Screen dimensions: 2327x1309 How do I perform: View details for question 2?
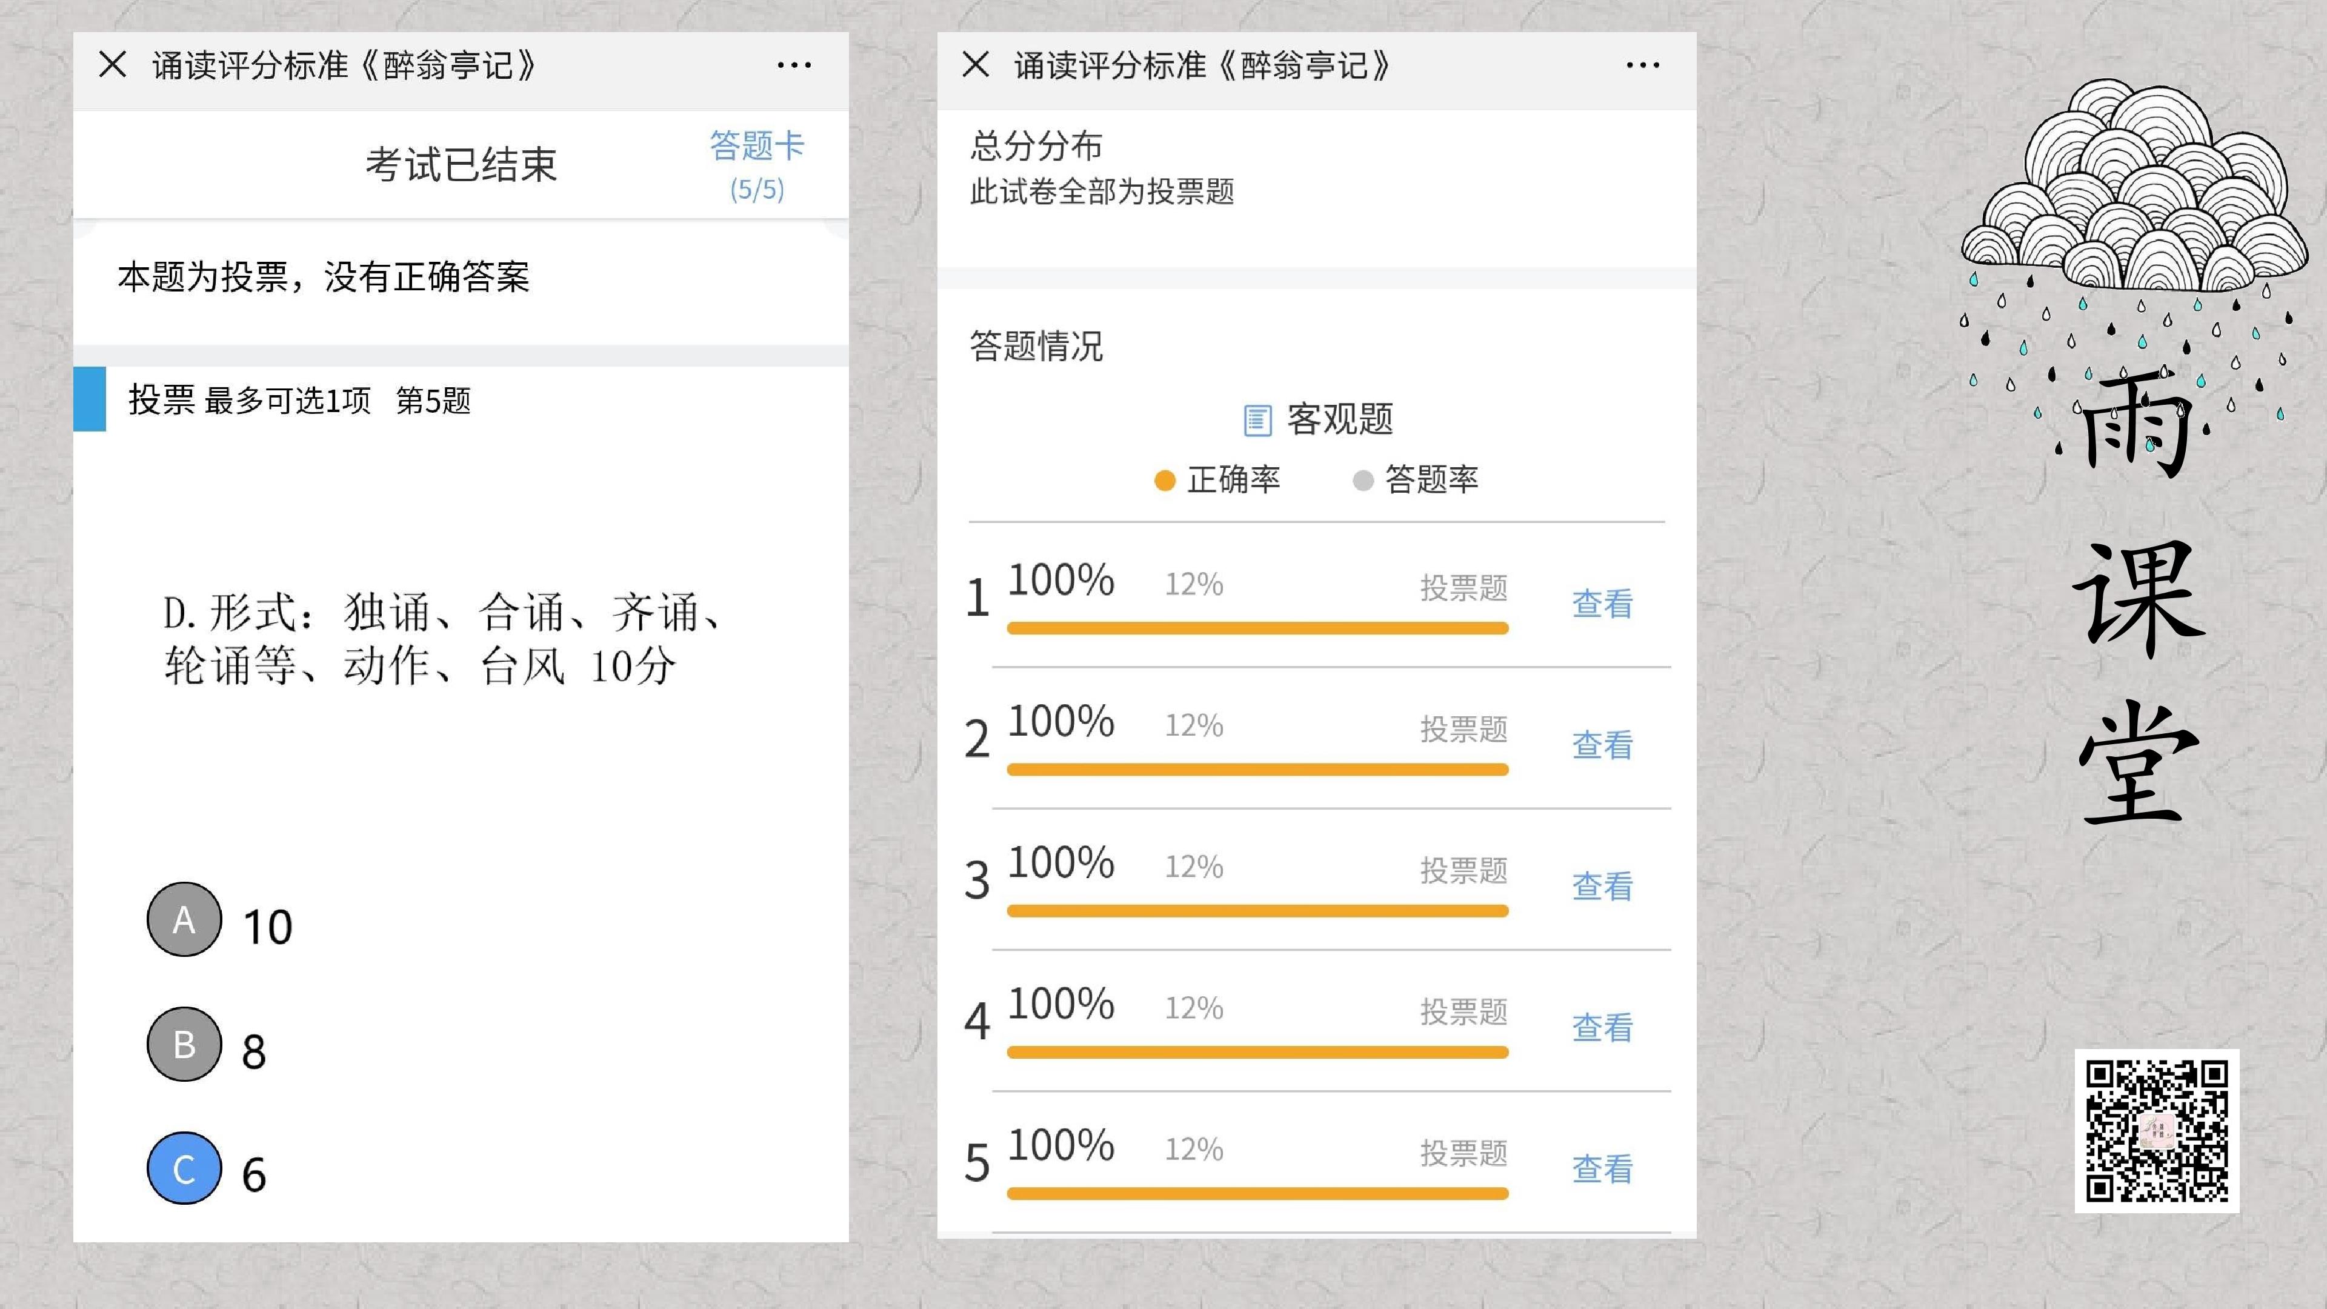[x=1602, y=744]
